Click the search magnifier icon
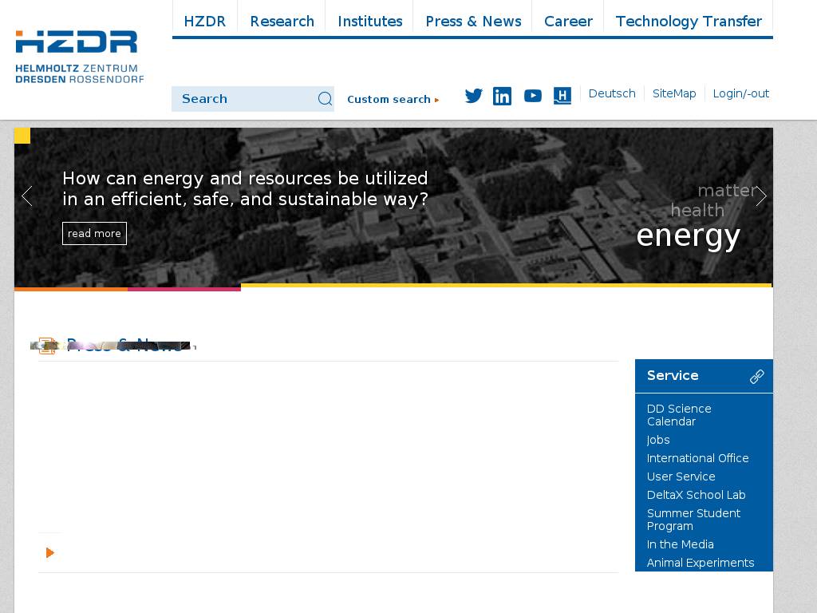 pyautogui.click(x=325, y=99)
